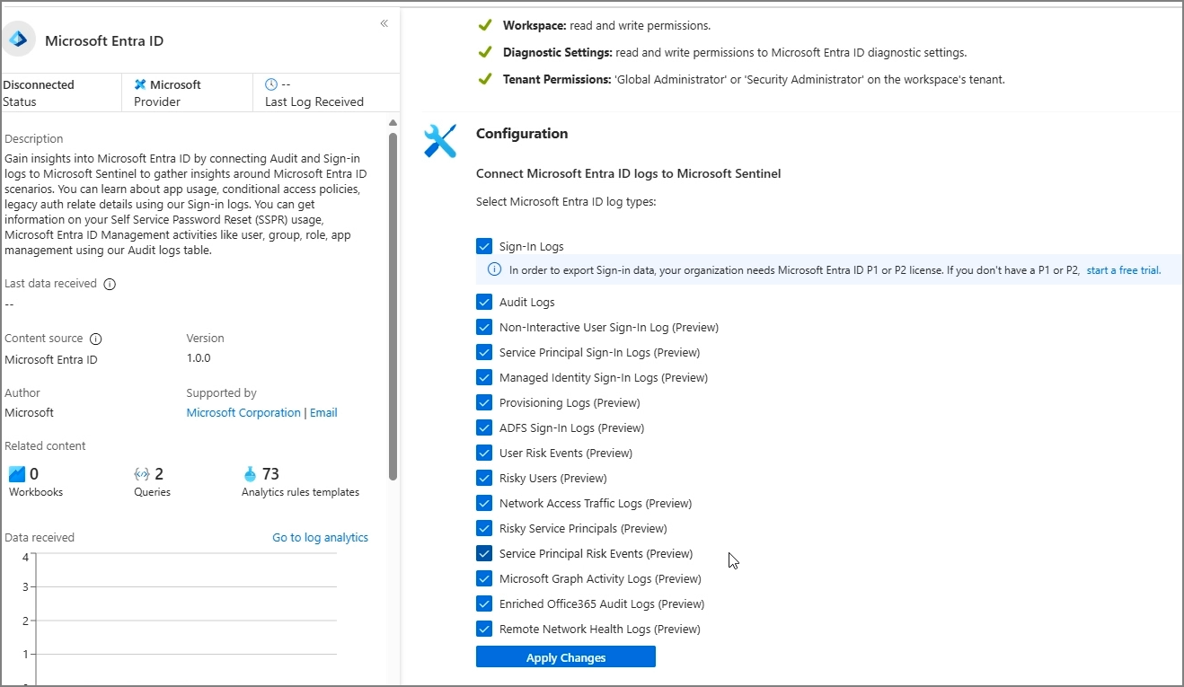Uncheck the Sign-In Logs checkbox
The height and width of the screenshot is (687, 1184).
[x=484, y=246]
